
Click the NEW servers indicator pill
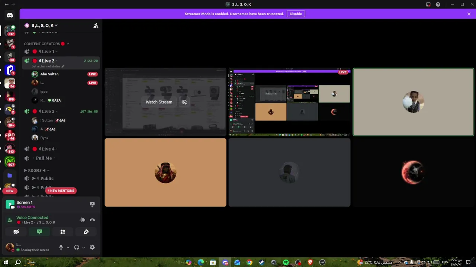(10, 191)
